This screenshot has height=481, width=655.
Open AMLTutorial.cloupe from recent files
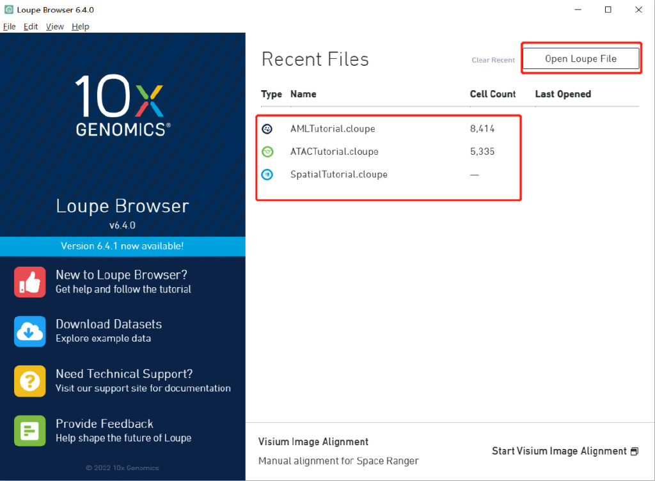(x=333, y=129)
